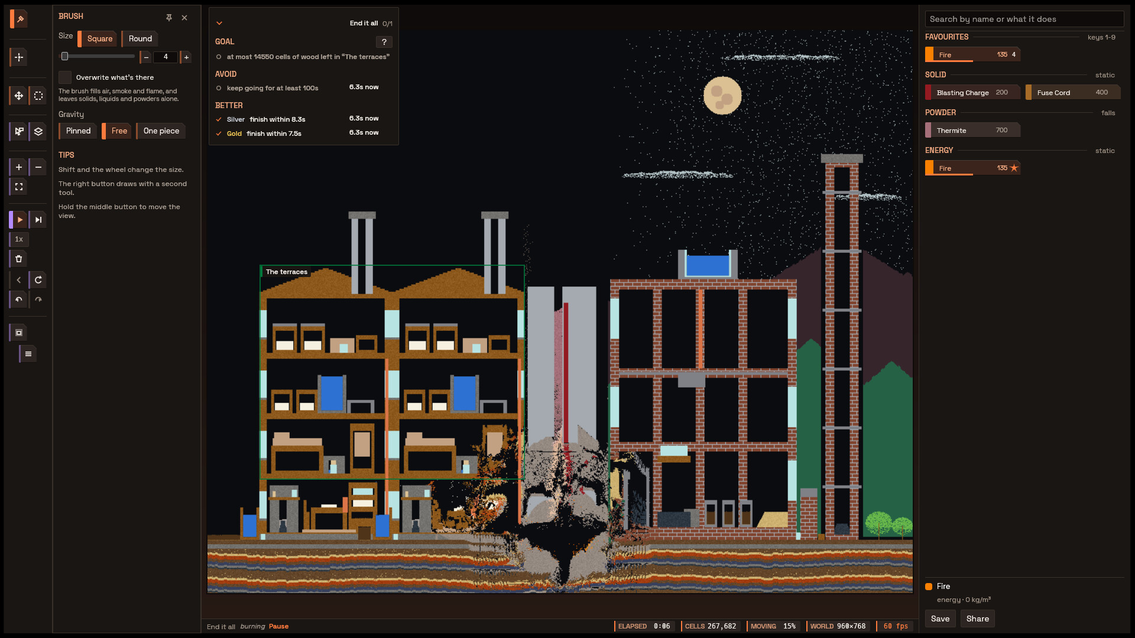The image size is (1135, 638).
Task: Select Thermite powder material
Action: [972, 130]
